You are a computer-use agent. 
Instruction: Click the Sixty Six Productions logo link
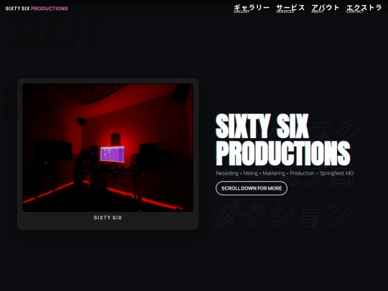pyautogui.click(x=37, y=9)
